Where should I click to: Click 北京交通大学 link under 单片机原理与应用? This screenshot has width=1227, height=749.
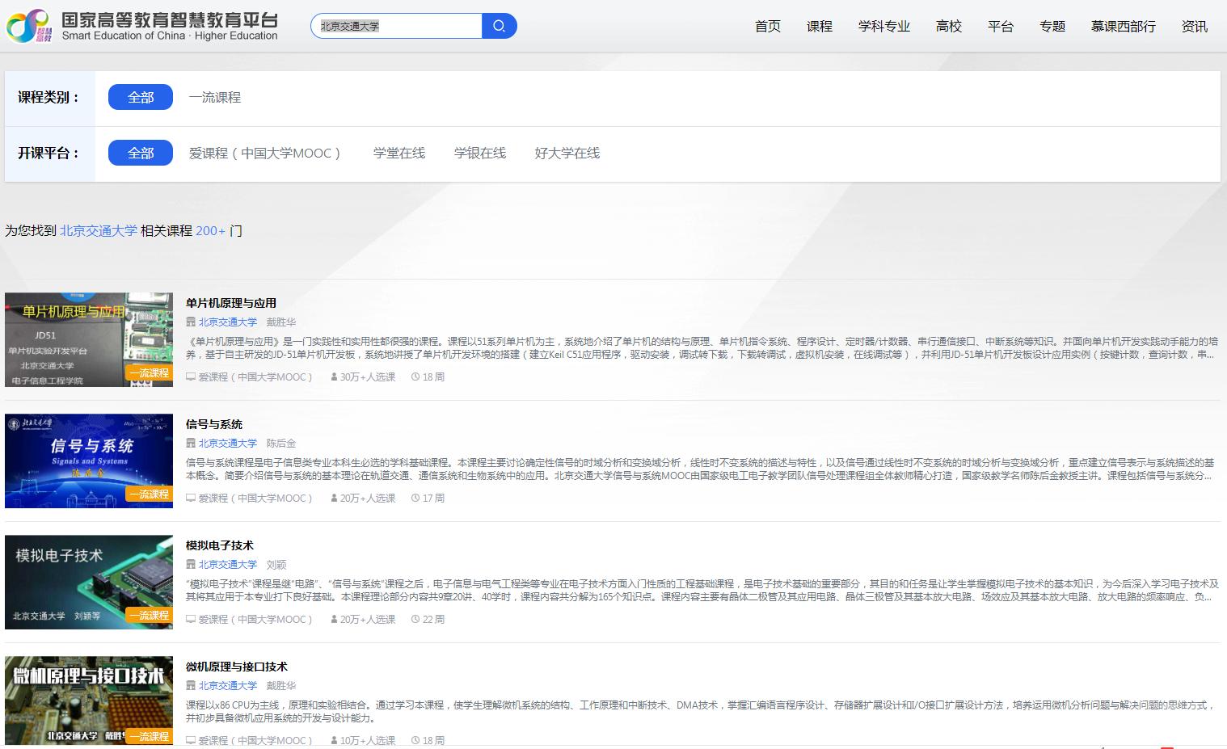pyautogui.click(x=228, y=322)
